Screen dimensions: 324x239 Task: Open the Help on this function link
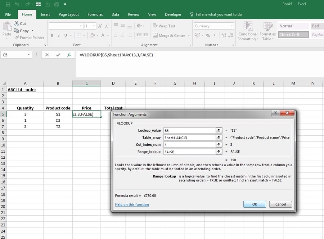pos(132,204)
